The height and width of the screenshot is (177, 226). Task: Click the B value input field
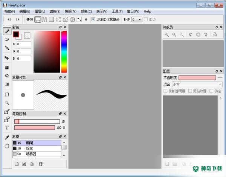24,58
